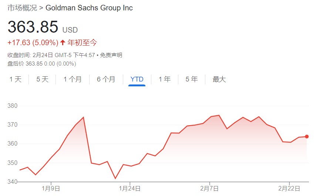Switch to the 6 个月 tab
Image resolution: width=323 pixels, height=196 pixels.
pos(106,79)
